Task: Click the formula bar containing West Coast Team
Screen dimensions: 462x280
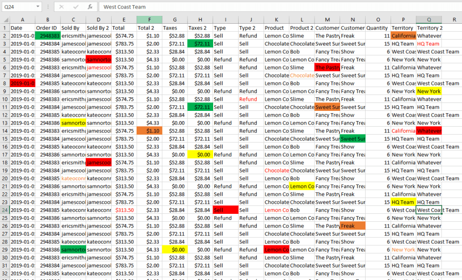Action: (278, 7)
